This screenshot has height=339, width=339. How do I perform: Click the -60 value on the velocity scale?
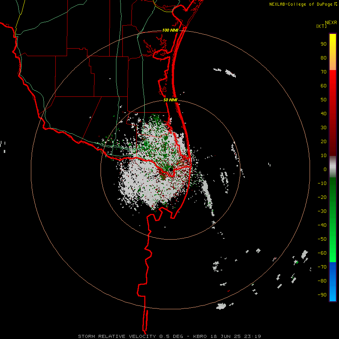pyautogui.click(x=322, y=253)
